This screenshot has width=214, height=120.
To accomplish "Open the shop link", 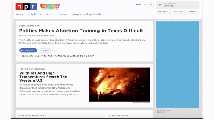I will 138,4.
